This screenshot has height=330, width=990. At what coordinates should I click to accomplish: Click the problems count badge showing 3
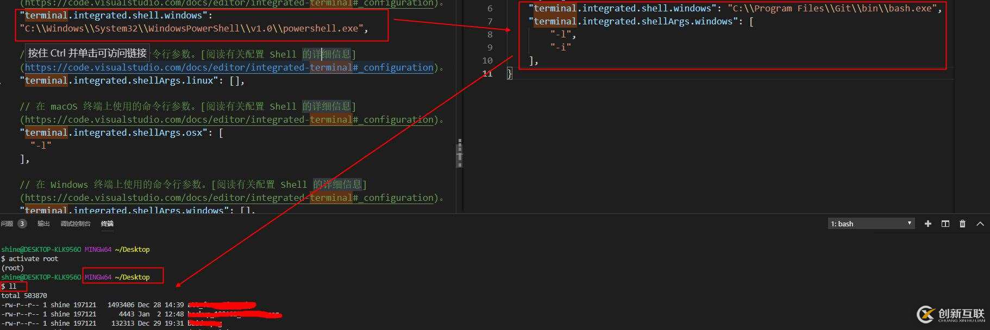[22, 224]
